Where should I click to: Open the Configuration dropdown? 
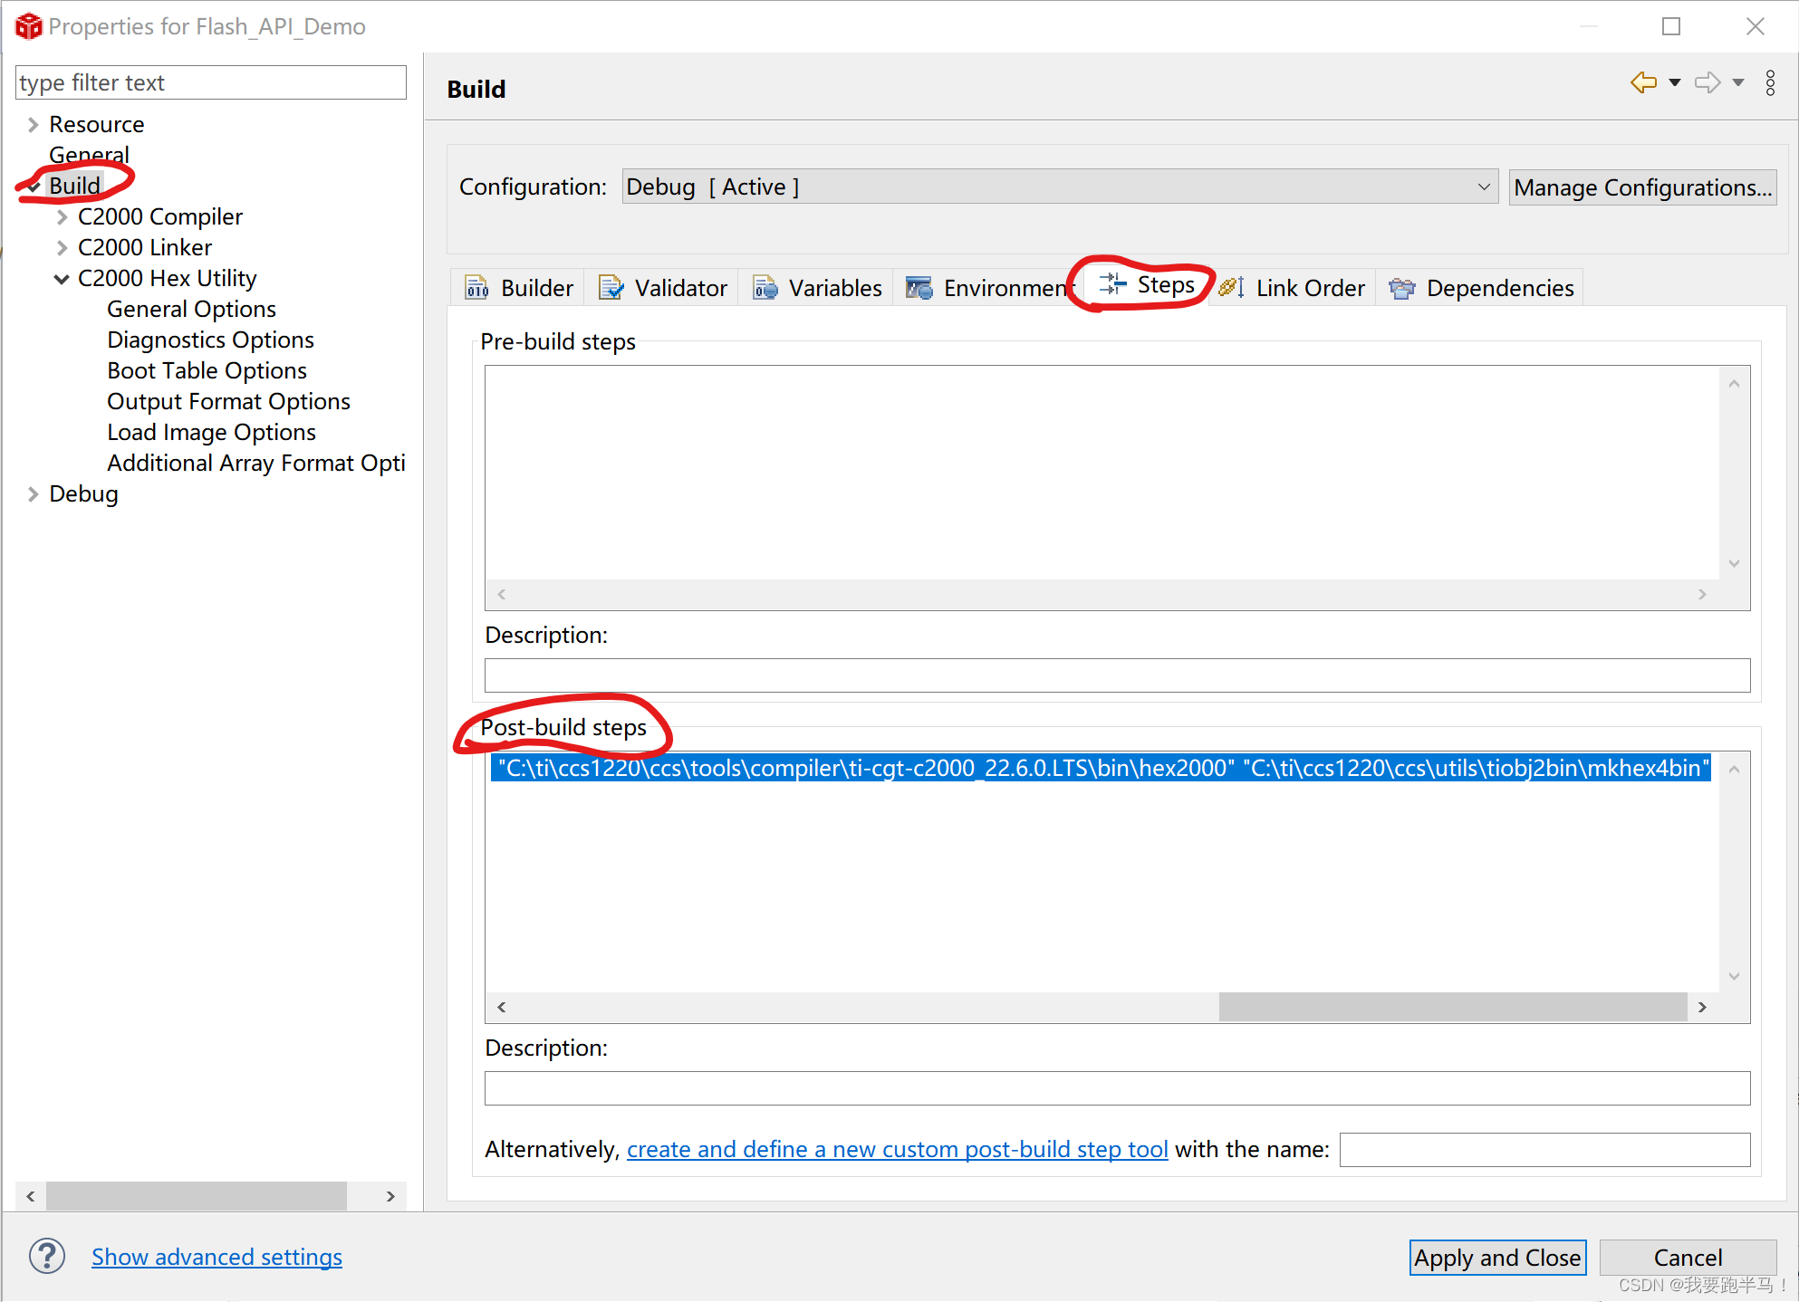tap(1059, 187)
